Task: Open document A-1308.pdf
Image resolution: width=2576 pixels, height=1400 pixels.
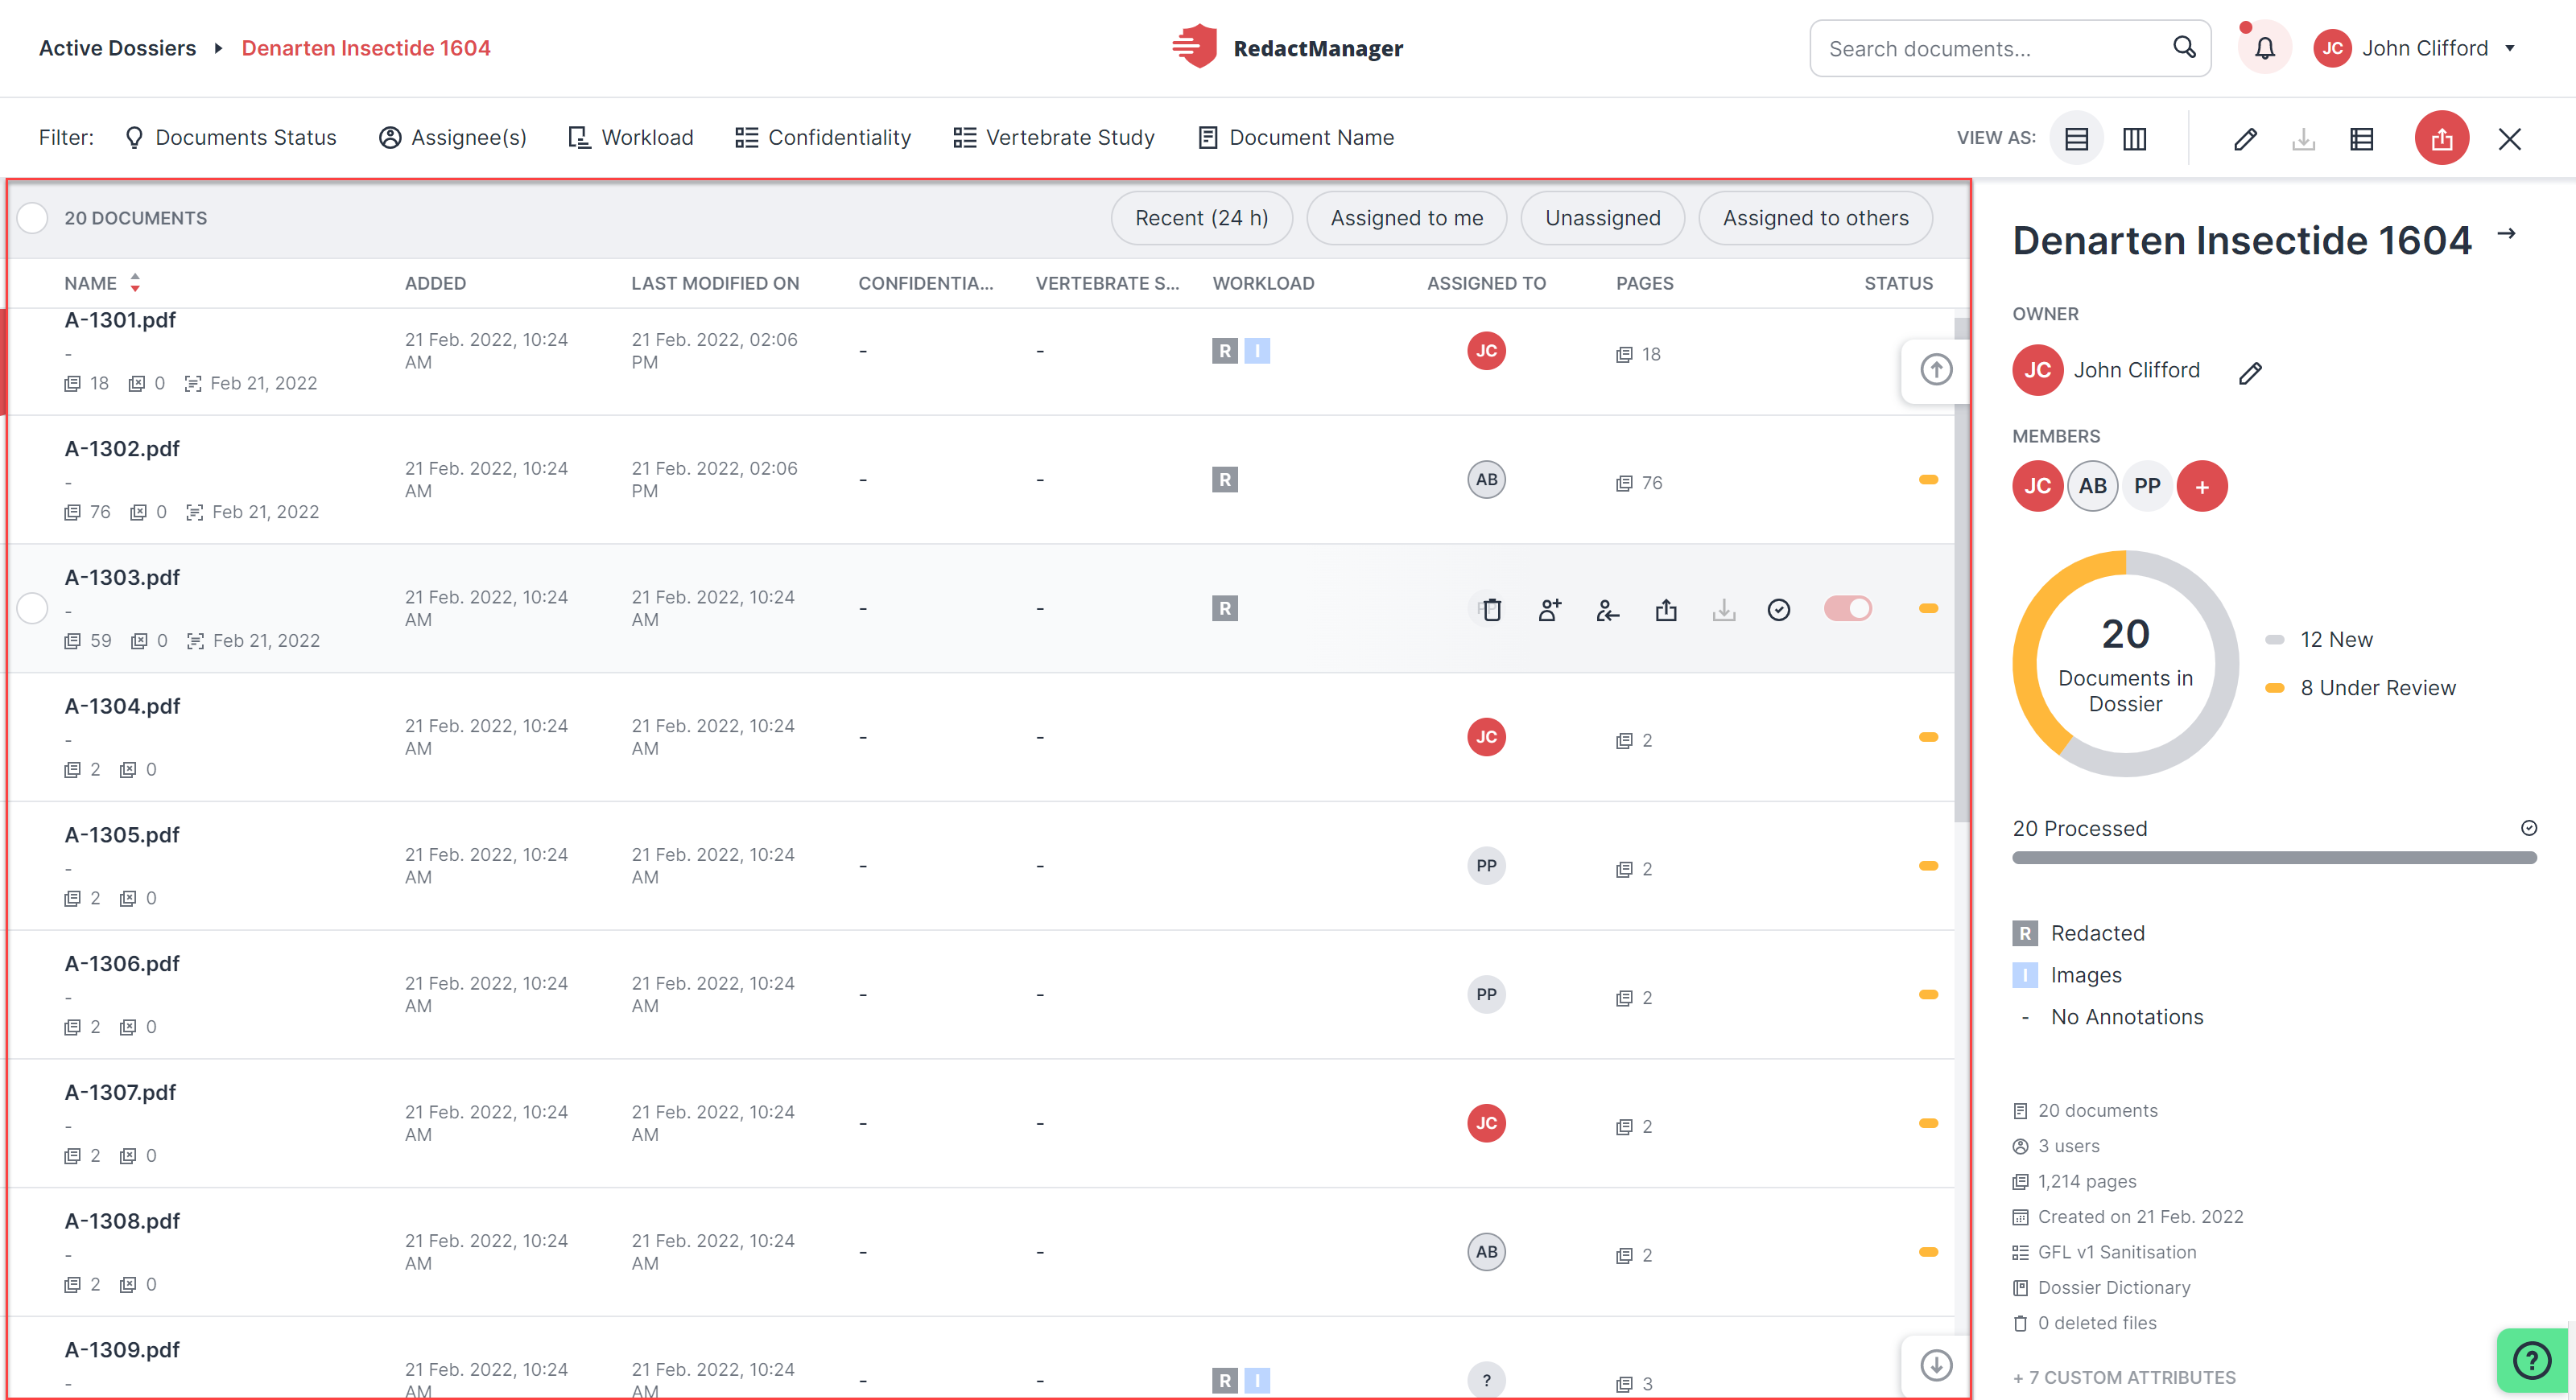Action: (x=122, y=1221)
